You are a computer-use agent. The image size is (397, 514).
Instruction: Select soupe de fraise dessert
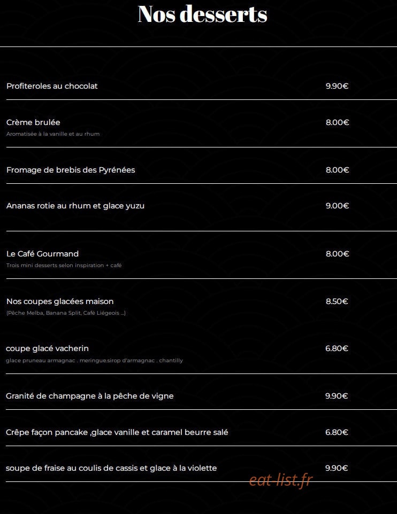(x=111, y=468)
